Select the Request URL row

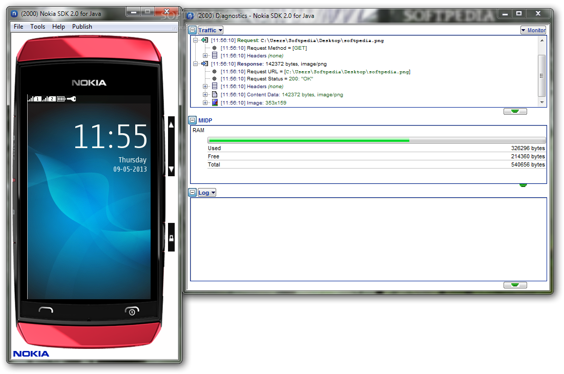(x=315, y=72)
